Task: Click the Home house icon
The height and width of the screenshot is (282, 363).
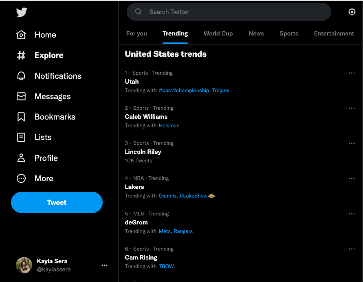Action: click(21, 35)
